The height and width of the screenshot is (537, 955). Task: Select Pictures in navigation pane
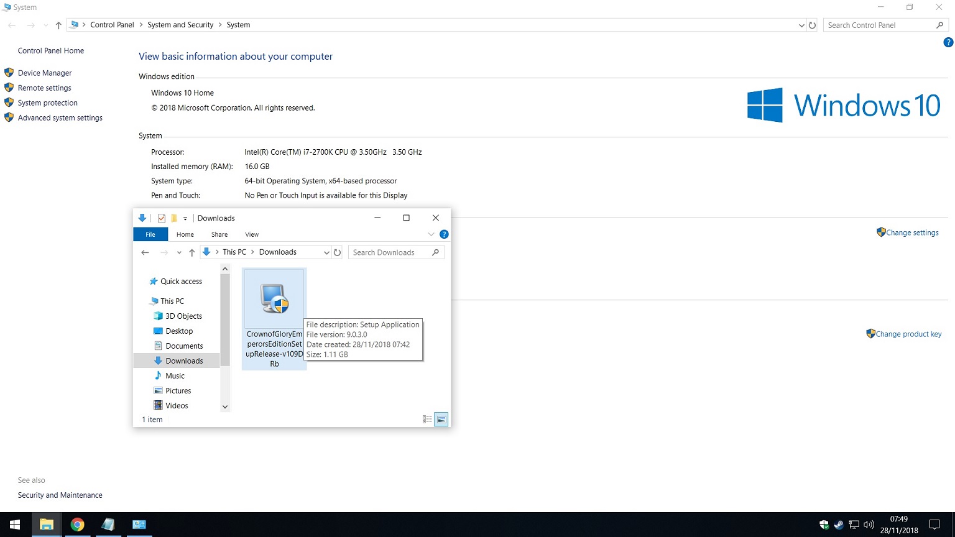[178, 390]
